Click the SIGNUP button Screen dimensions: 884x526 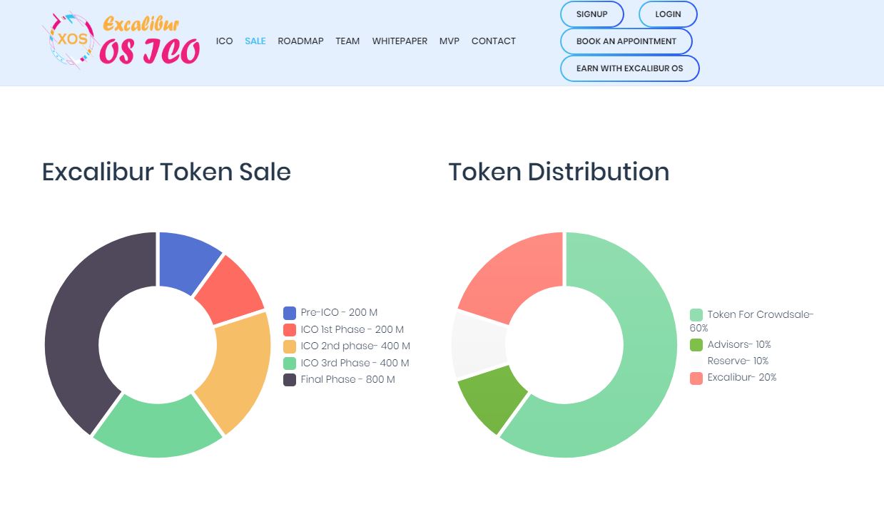(592, 14)
